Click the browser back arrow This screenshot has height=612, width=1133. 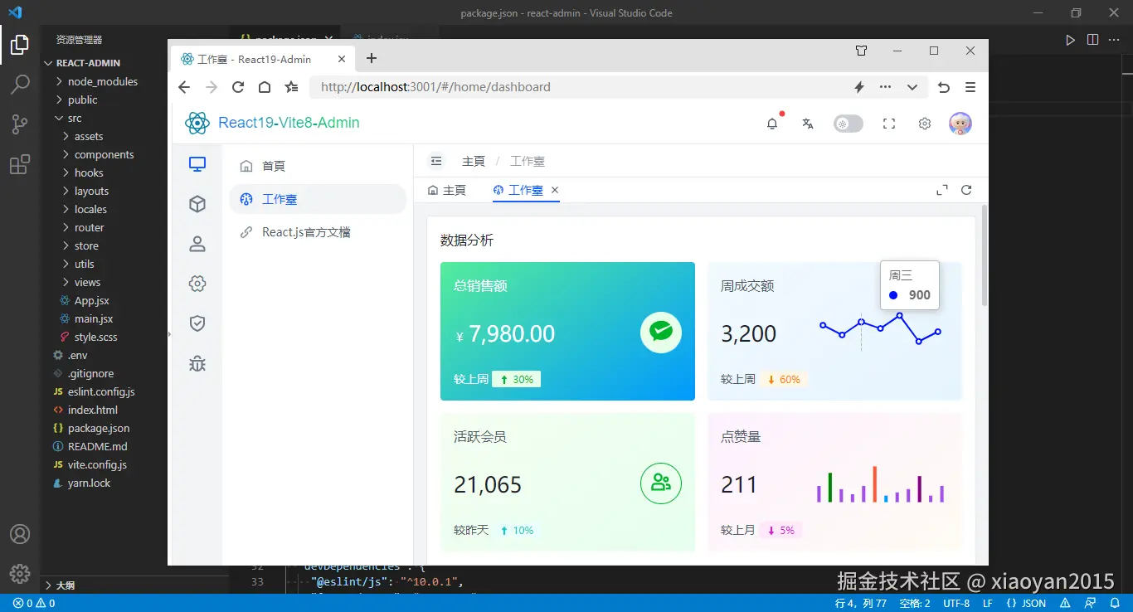tap(184, 87)
